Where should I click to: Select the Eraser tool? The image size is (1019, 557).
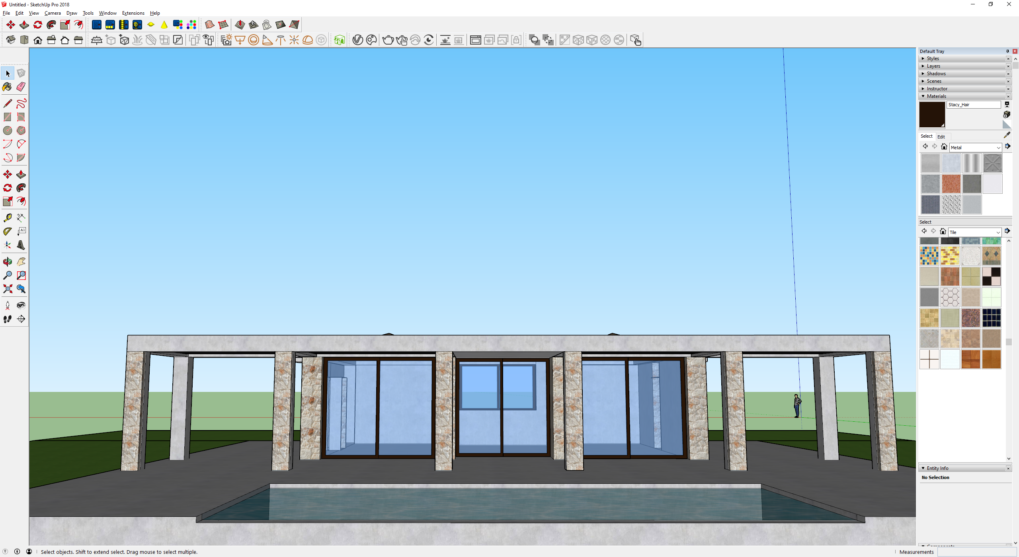coord(21,87)
